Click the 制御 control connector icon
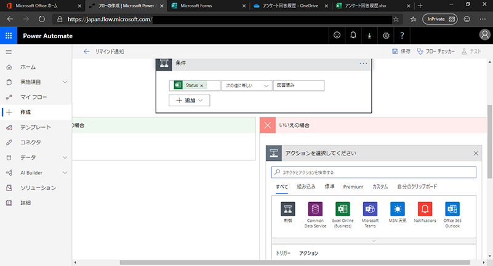Viewport: 493px width, 266px height. pos(288,209)
